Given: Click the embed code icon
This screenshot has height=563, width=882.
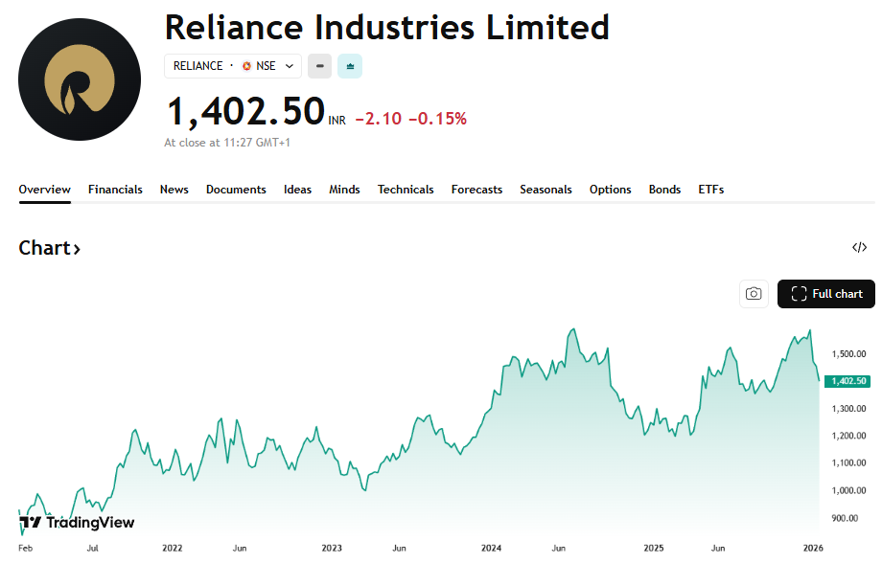Looking at the screenshot, I should tap(859, 248).
